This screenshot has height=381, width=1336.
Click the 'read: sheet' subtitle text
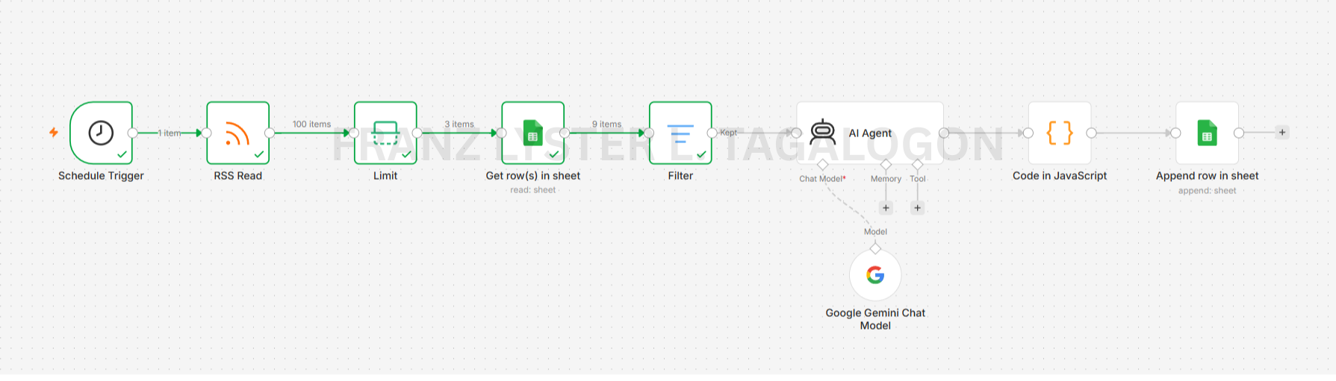532,190
